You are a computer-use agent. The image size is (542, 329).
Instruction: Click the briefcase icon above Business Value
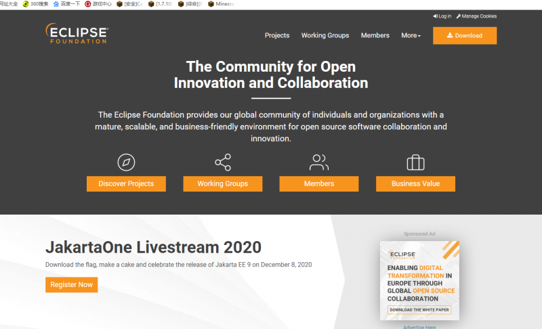click(x=415, y=162)
